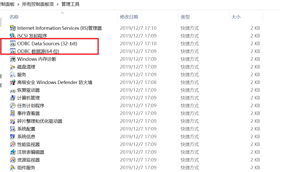This screenshot has height=172, width=288.
Task: Select the 计算机管理 name
Action: coord(28,98)
